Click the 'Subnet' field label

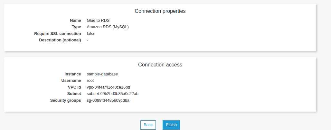(x=74, y=94)
